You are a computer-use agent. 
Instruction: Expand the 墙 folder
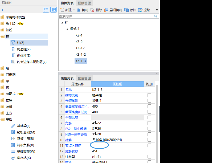click(2, 68)
